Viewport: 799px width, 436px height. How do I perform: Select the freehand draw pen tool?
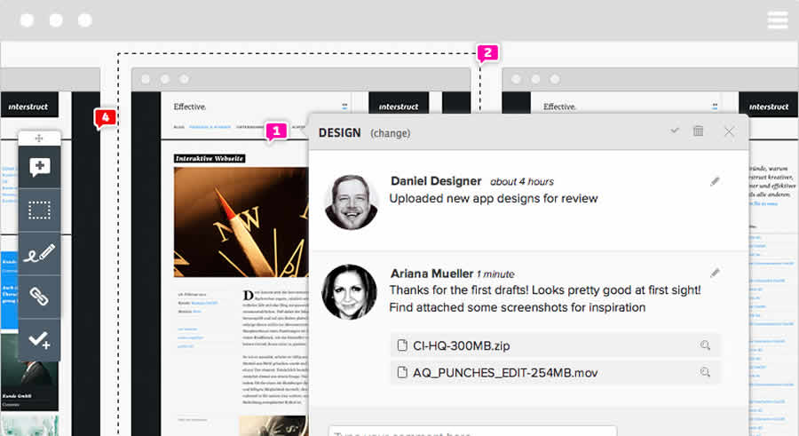click(39, 253)
